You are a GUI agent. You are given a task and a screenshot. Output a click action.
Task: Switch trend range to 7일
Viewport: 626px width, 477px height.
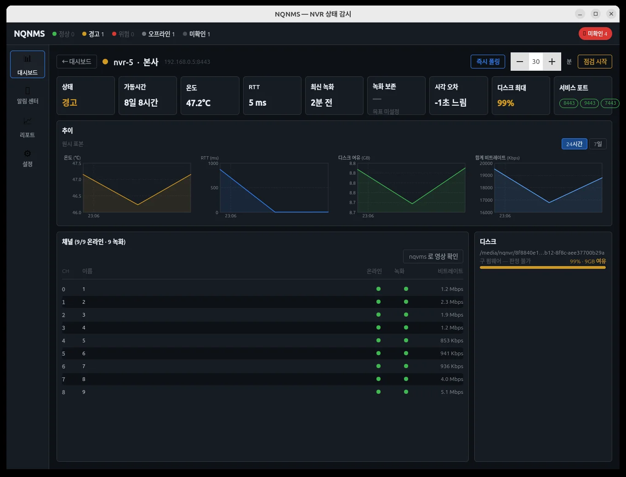pos(598,144)
